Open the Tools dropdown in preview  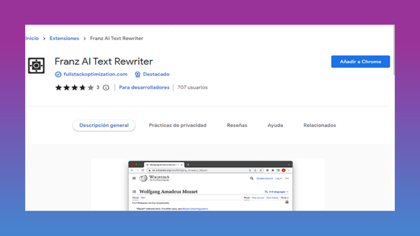coord(284,198)
